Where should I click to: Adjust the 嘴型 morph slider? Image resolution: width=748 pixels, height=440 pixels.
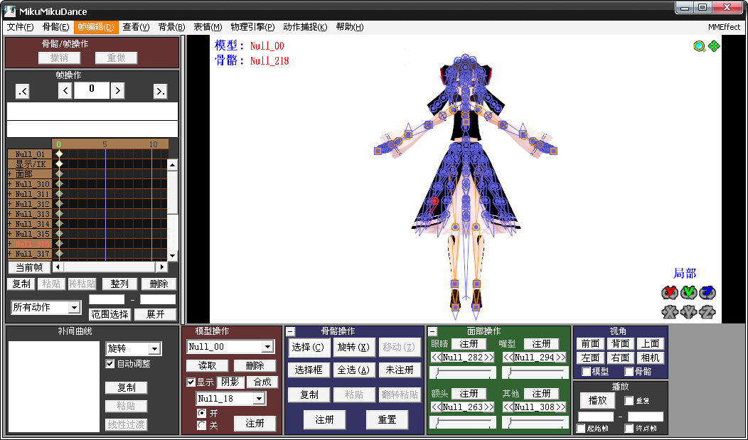pyautogui.click(x=535, y=372)
